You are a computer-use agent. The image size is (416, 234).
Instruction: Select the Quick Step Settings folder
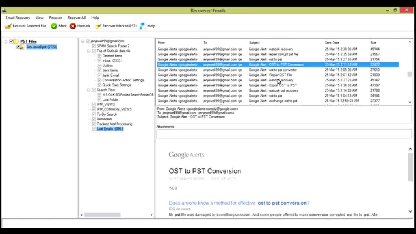click(117, 85)
